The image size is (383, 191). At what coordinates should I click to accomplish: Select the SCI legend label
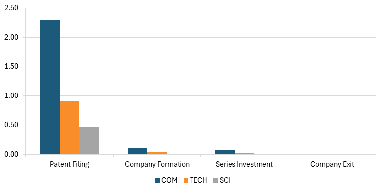(225, 180)
